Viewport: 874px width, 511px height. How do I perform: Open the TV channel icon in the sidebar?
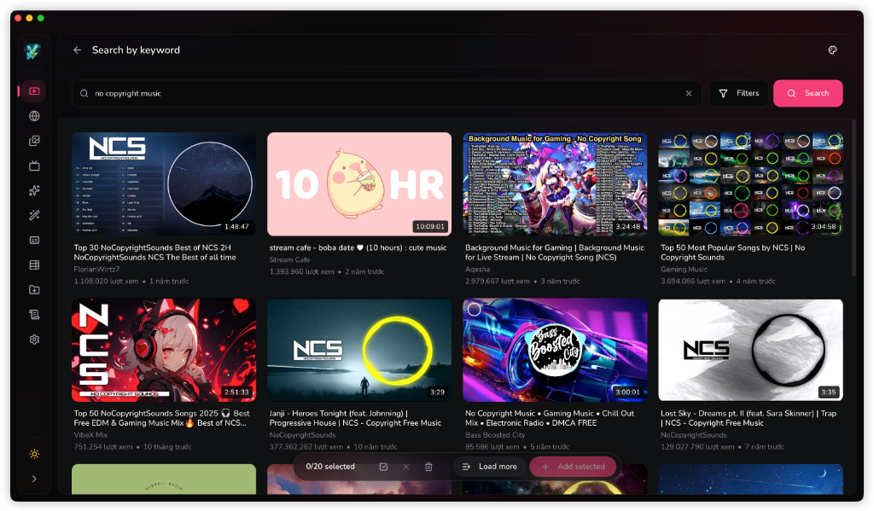34,165
